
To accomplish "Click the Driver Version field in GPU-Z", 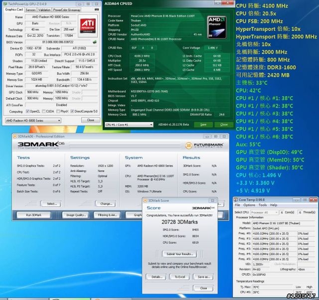I will [x=61, y=86].
